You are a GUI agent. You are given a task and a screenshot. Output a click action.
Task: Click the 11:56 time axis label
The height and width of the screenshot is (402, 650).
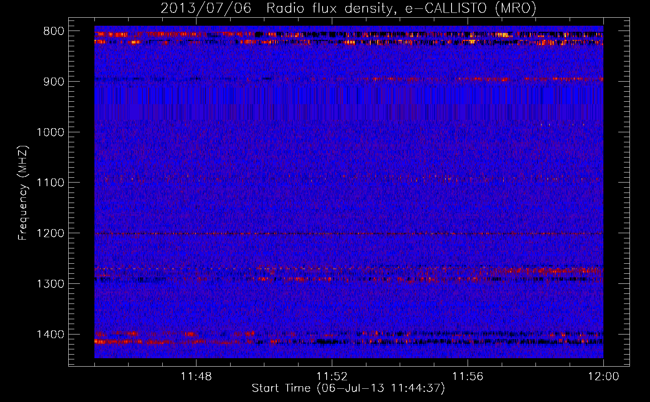tap(468, 377)
